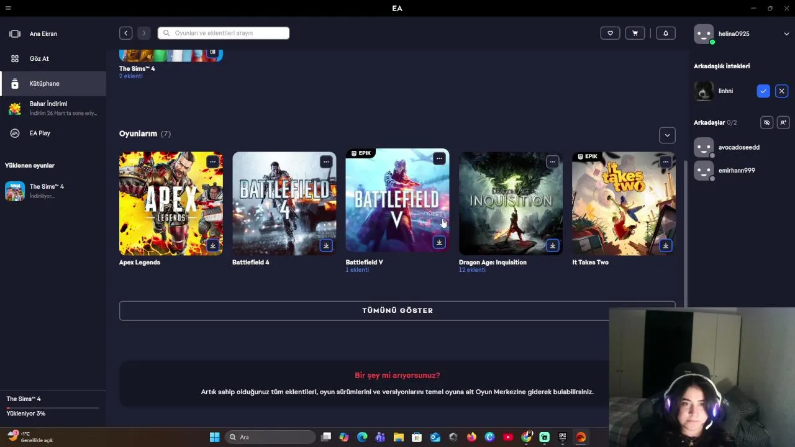
Task: Open File Explorer from the taskbar
Action: [x=398, y=437]
